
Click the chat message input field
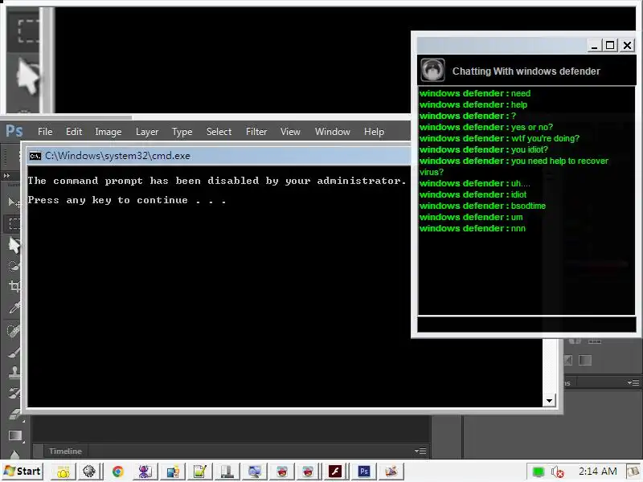tap(526, 324)
